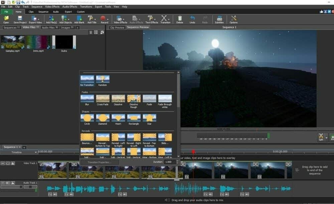
Task: Click the transition icon on the last night clip
Action: coord(289,164)
